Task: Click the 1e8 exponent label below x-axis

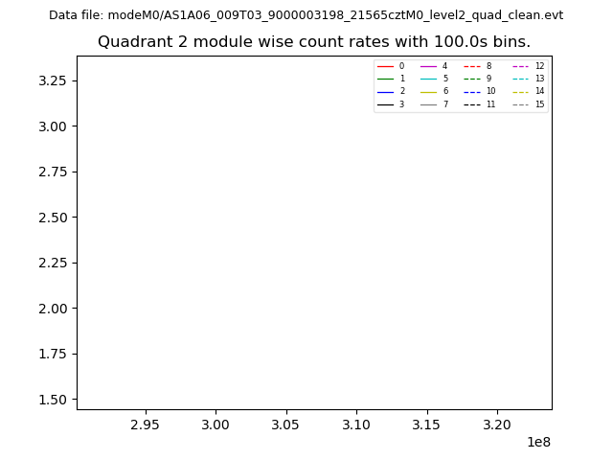Action: click(x=536, y=443)
